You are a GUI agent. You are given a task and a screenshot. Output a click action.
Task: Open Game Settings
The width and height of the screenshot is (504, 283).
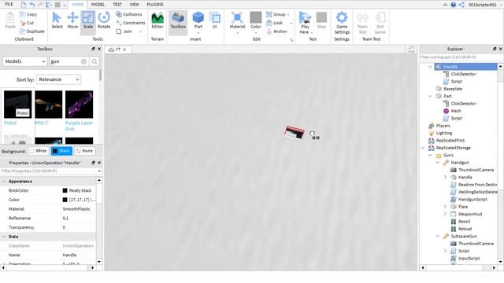click(342, 23)
